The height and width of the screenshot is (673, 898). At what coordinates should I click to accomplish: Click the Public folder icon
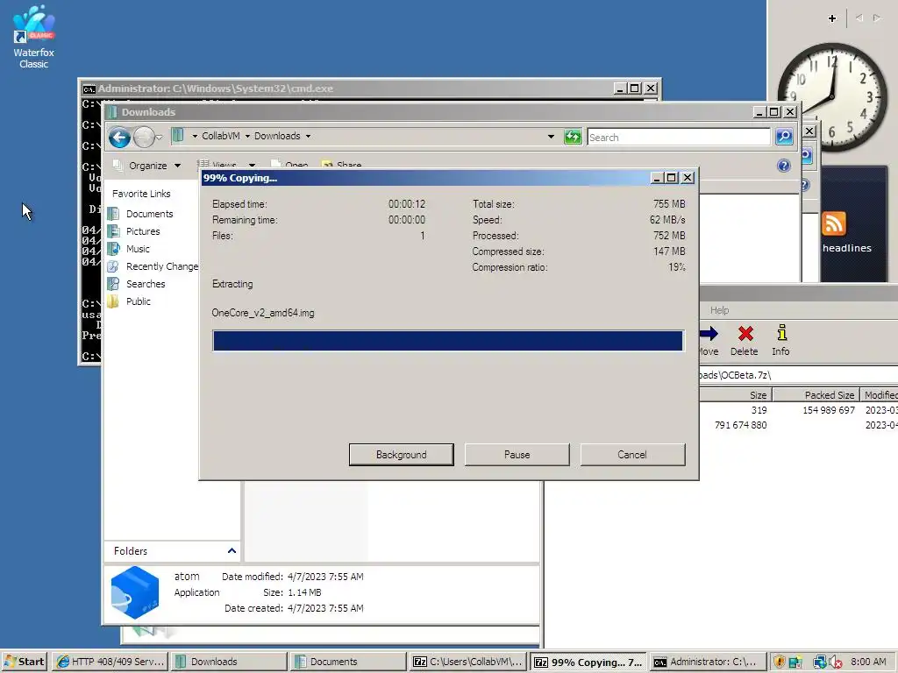tap(113, 301)
